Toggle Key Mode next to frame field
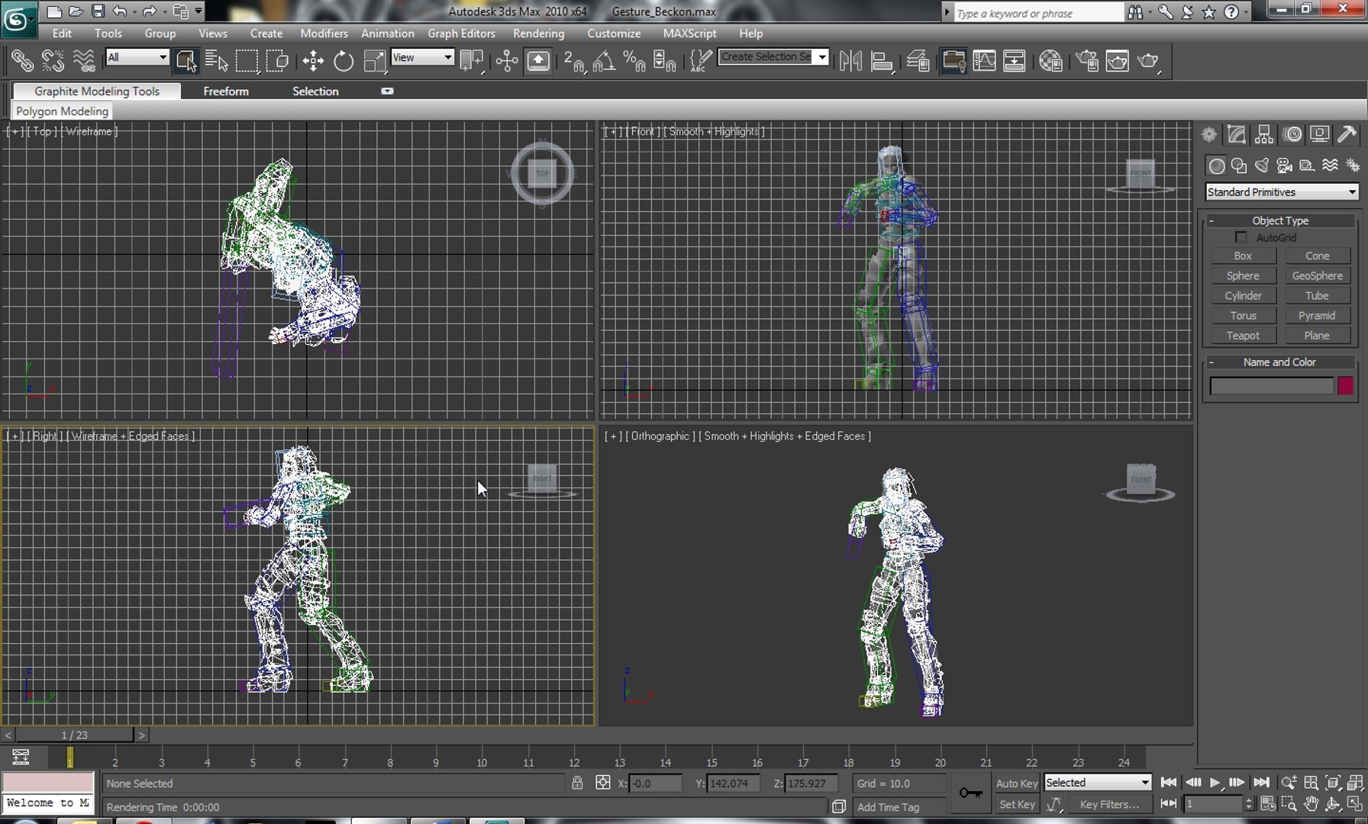1368x824 pixels. (x=1168, y=804)
